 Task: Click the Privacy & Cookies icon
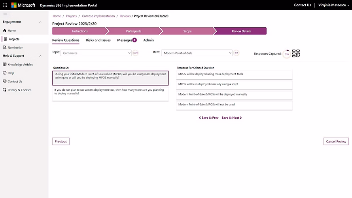(5, 90)
